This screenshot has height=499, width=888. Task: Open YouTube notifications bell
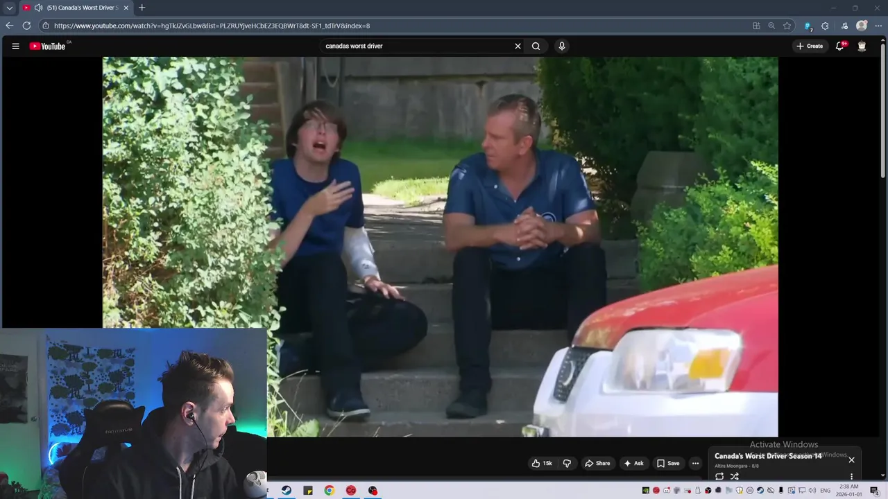840,46
